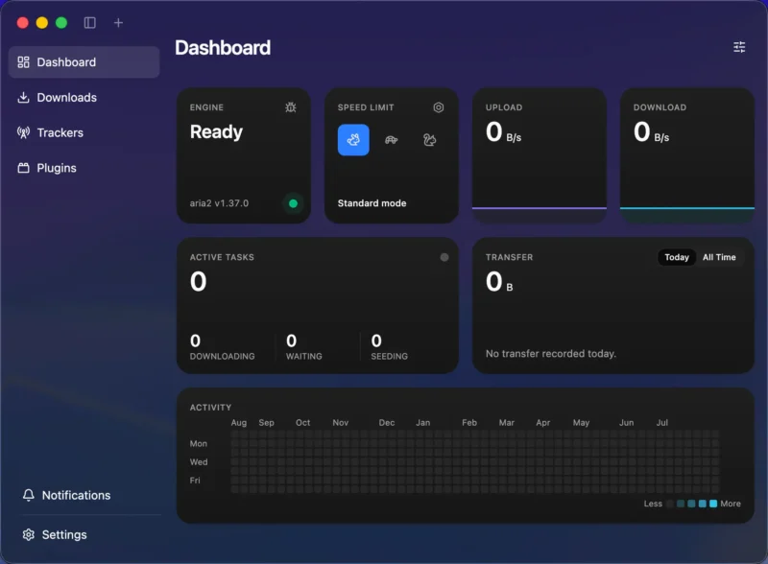
Task: Click the Plugins icon in the sidebar
Action: (23, 168)
